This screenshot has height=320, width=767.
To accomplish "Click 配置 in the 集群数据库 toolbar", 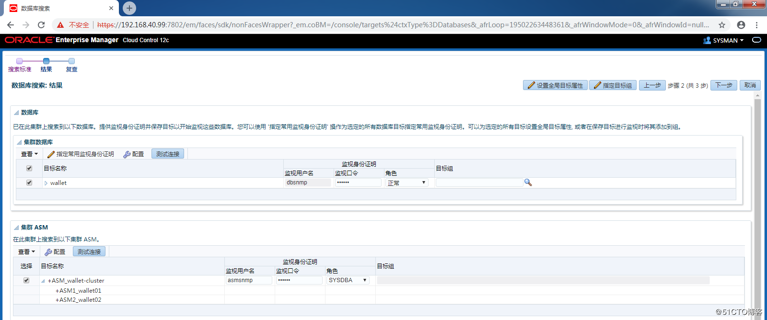I will click(x=134, y=154).
